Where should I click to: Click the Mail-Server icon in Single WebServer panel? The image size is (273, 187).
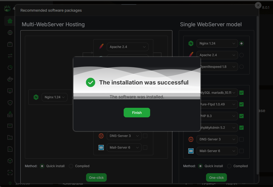pos(191,151)
